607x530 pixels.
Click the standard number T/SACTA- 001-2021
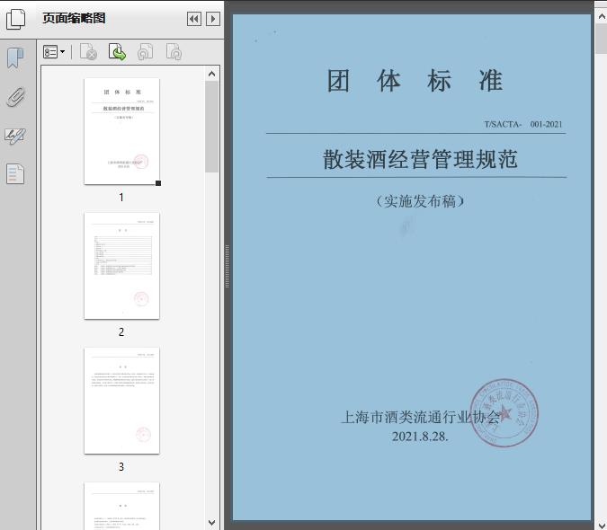[x=523, y=125]
